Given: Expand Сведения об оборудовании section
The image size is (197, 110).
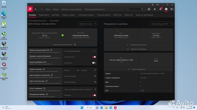Looking at the screenshot, I should pos(138,45).
